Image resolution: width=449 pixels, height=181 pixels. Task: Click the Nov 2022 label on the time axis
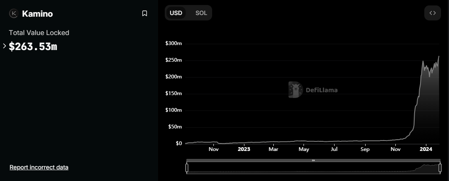214,149
